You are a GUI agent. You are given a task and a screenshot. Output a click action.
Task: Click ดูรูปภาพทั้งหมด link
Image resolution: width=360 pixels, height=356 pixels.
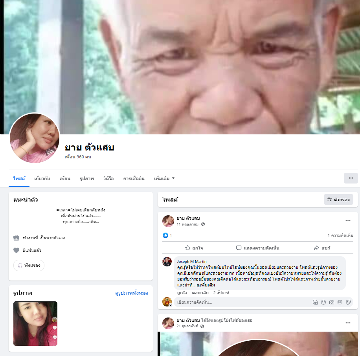(132, 293)
